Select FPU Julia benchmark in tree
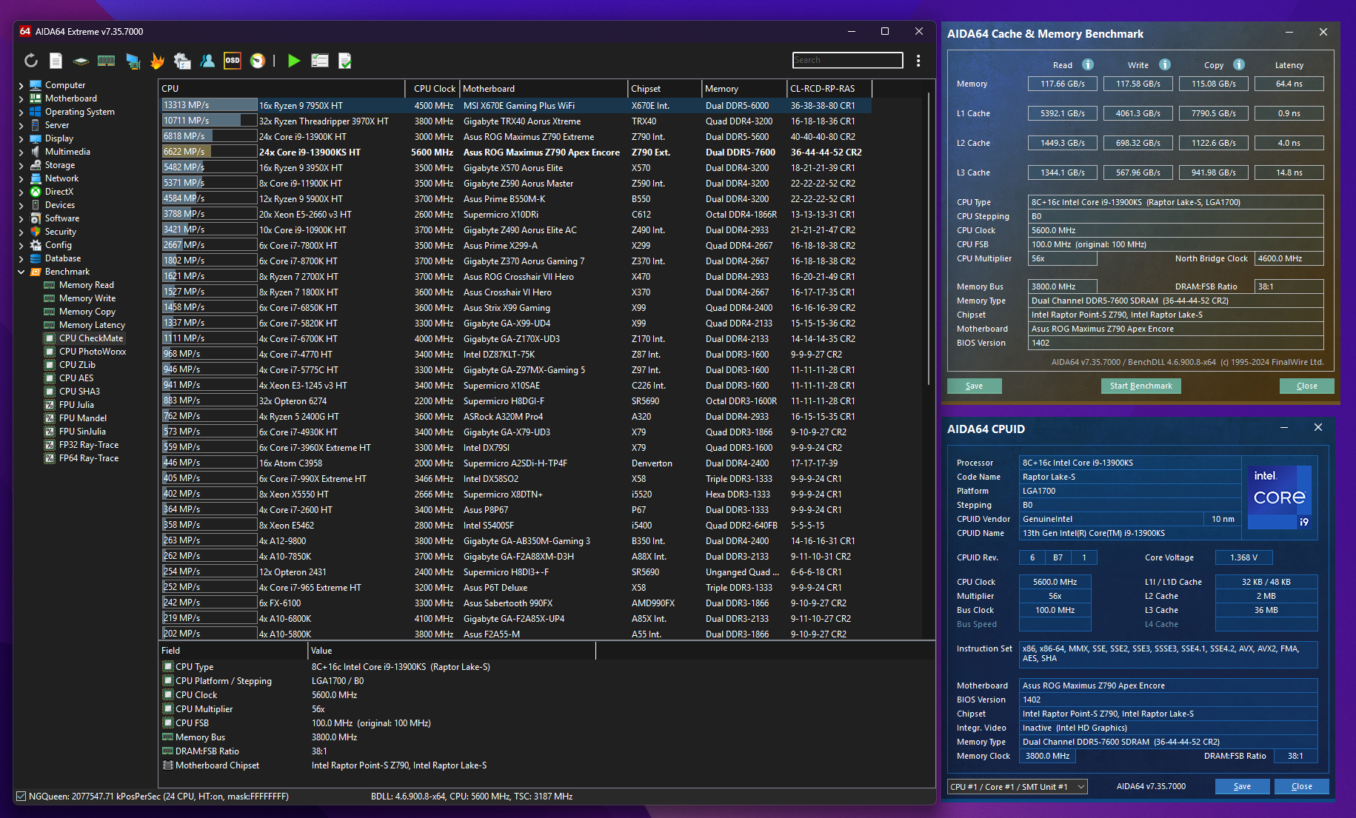 [x=76, y=405]
